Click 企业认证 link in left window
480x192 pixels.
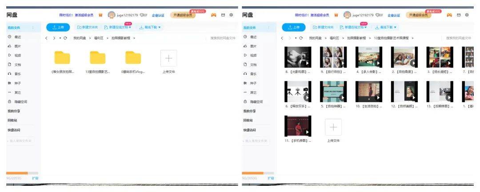point(158,15)
